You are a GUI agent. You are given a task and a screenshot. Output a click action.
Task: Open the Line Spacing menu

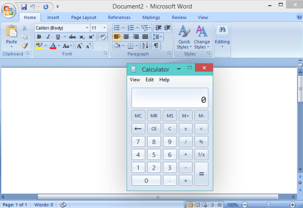tap(157, 37)
